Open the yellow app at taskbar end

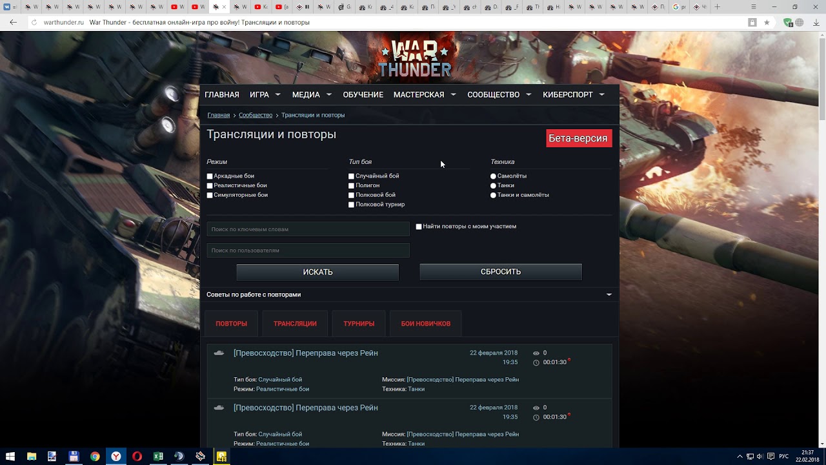221,456
